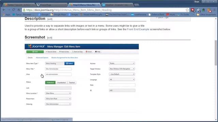Viewport: 218px width, 122px height.
Task: Open the iGoogle bookmark
Action: [43, 15]
